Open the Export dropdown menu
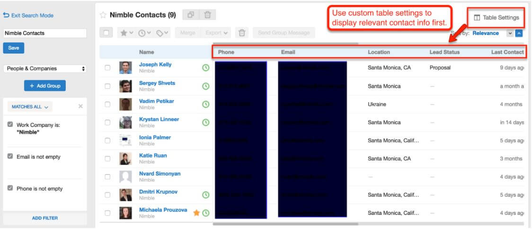The width and height of the screenshot is (532, 229). (217, 33)
